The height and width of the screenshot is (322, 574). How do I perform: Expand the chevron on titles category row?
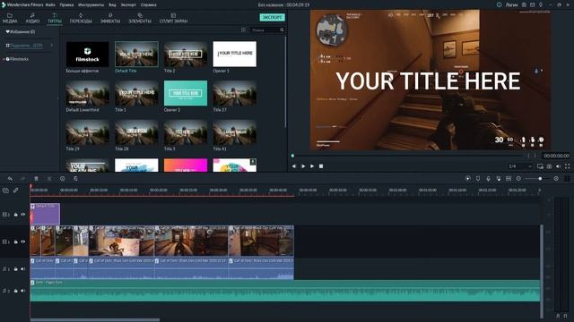coord(52,46)
